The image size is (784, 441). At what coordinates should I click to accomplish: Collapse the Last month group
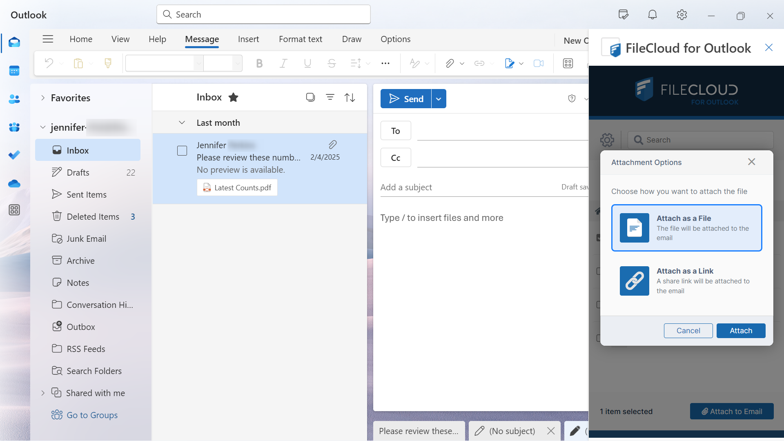pos(182,123)
